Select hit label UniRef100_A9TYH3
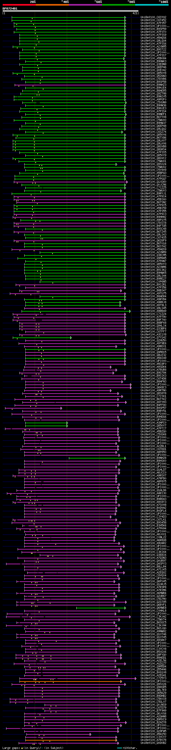This screenshot has width=171, height=750. (154, 402)
